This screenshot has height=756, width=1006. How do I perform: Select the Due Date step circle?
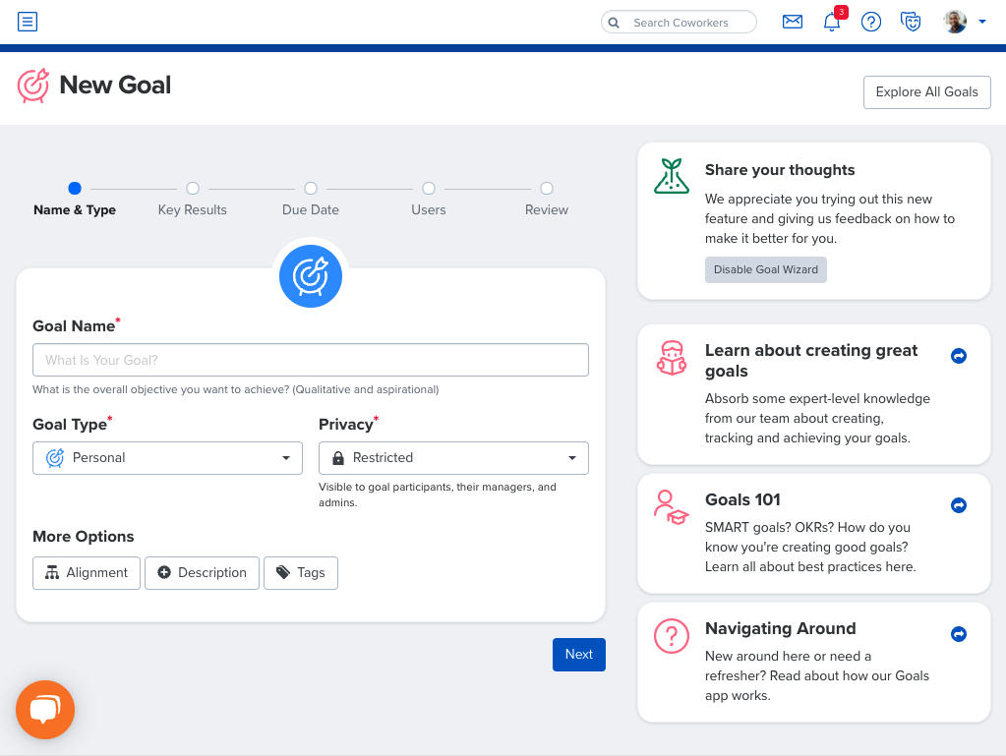click(311, 189)
